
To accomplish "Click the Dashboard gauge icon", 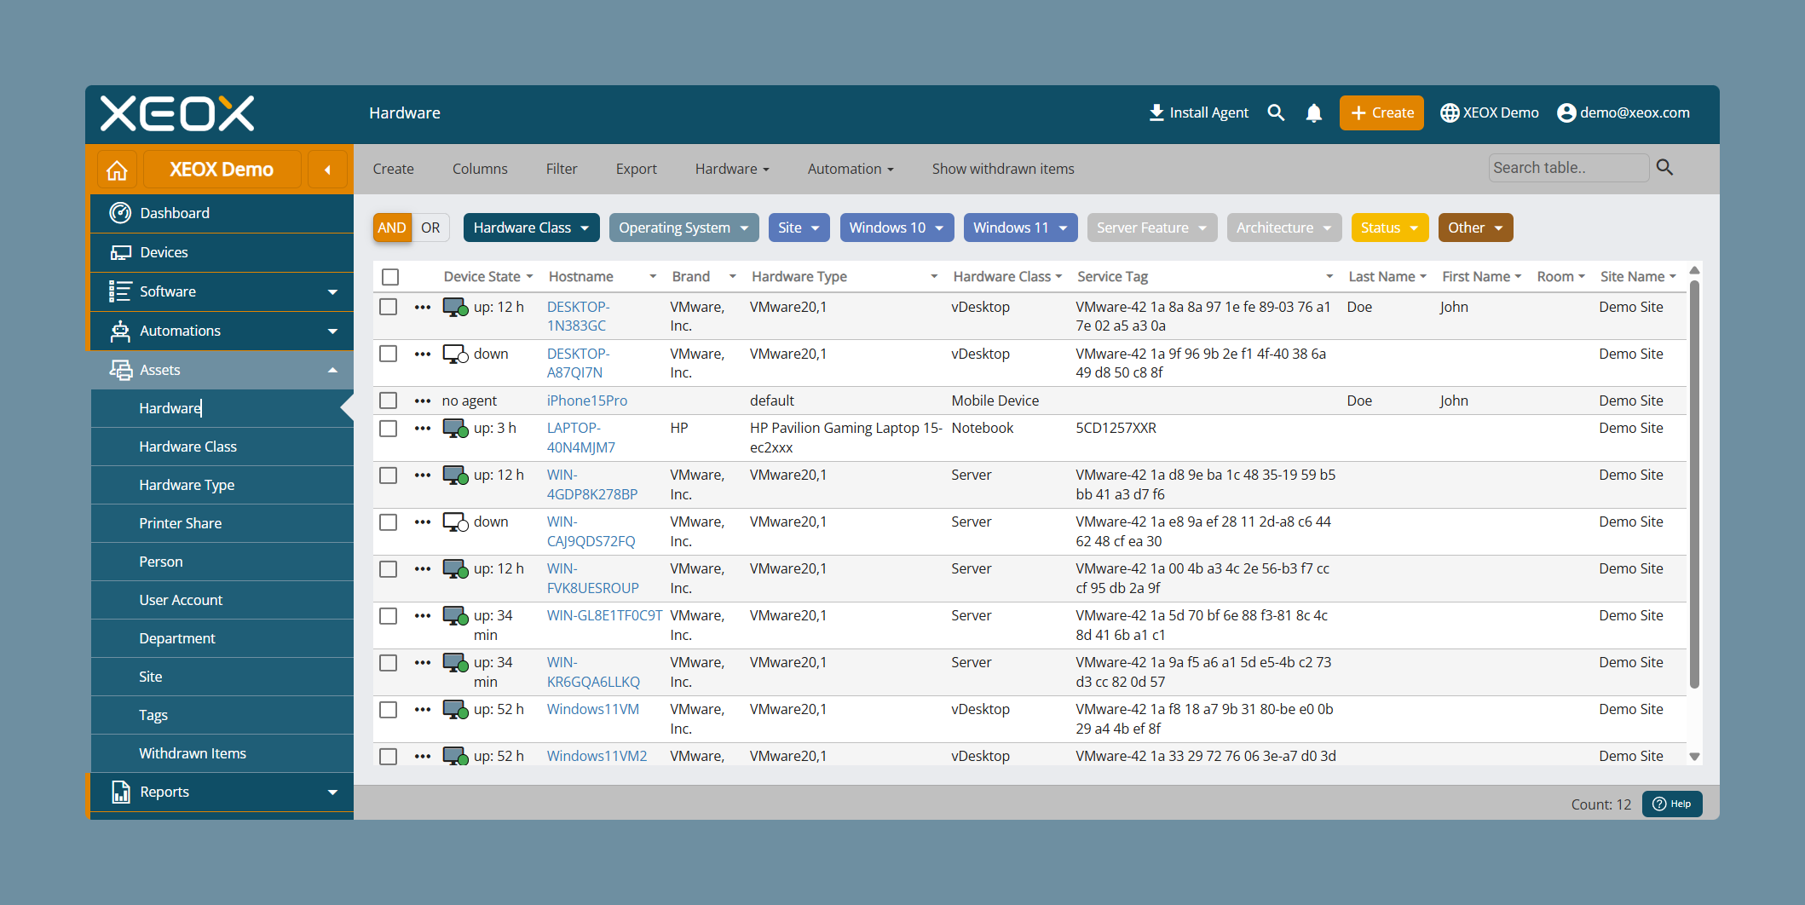I will click(x=120, y=213).
